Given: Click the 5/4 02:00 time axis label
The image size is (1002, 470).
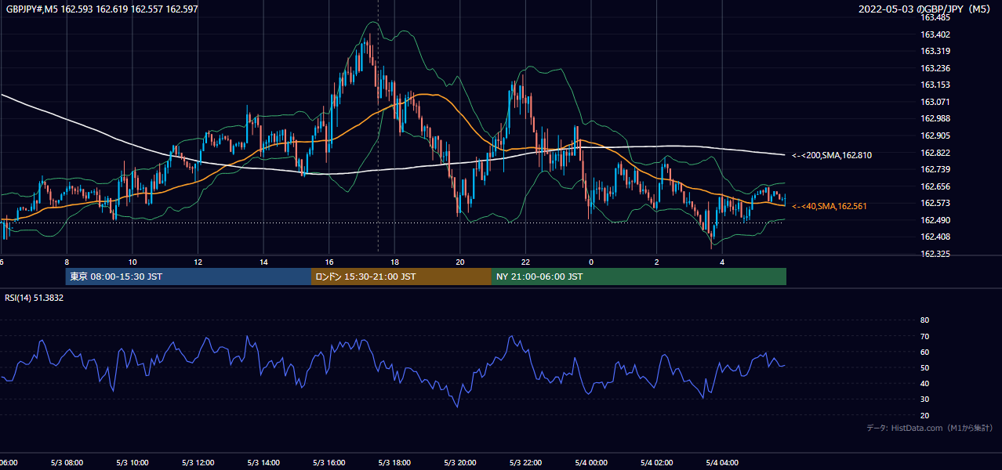Looking at the screenshot, I should [657, 463].
